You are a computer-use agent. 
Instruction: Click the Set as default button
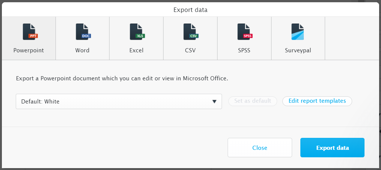click(x=253, y=101)
